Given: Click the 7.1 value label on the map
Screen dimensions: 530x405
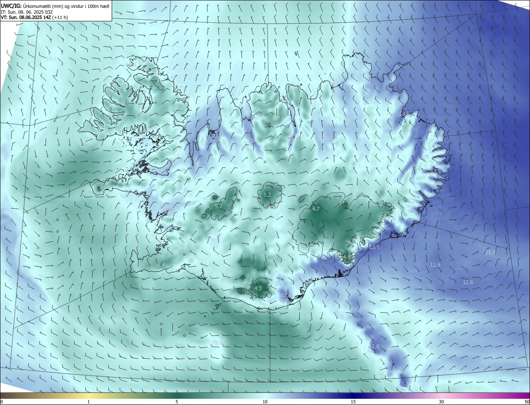Looking at the screenshot, I should coord(281,119).
